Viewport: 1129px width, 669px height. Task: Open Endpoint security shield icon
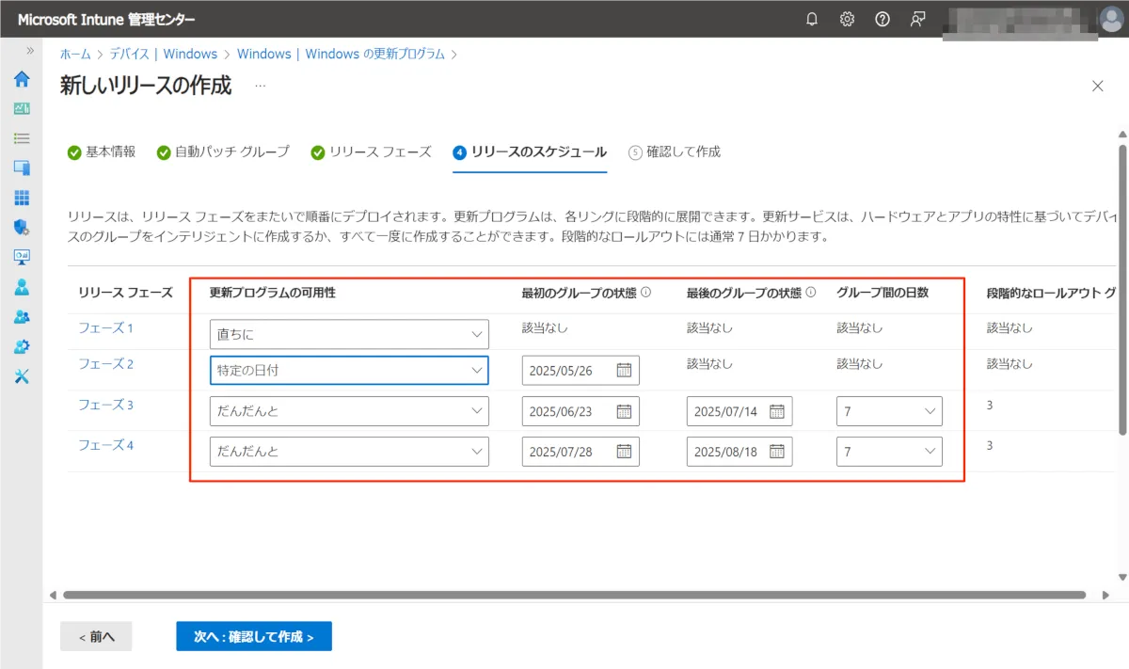click(22, 227)
